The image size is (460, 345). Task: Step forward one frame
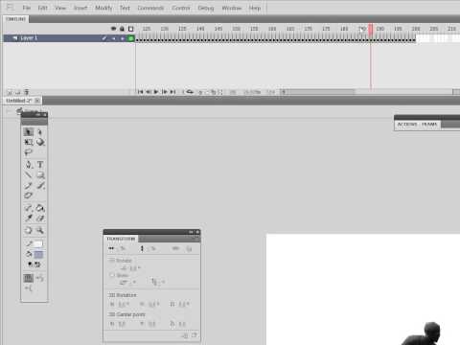(x=165, y=92)
